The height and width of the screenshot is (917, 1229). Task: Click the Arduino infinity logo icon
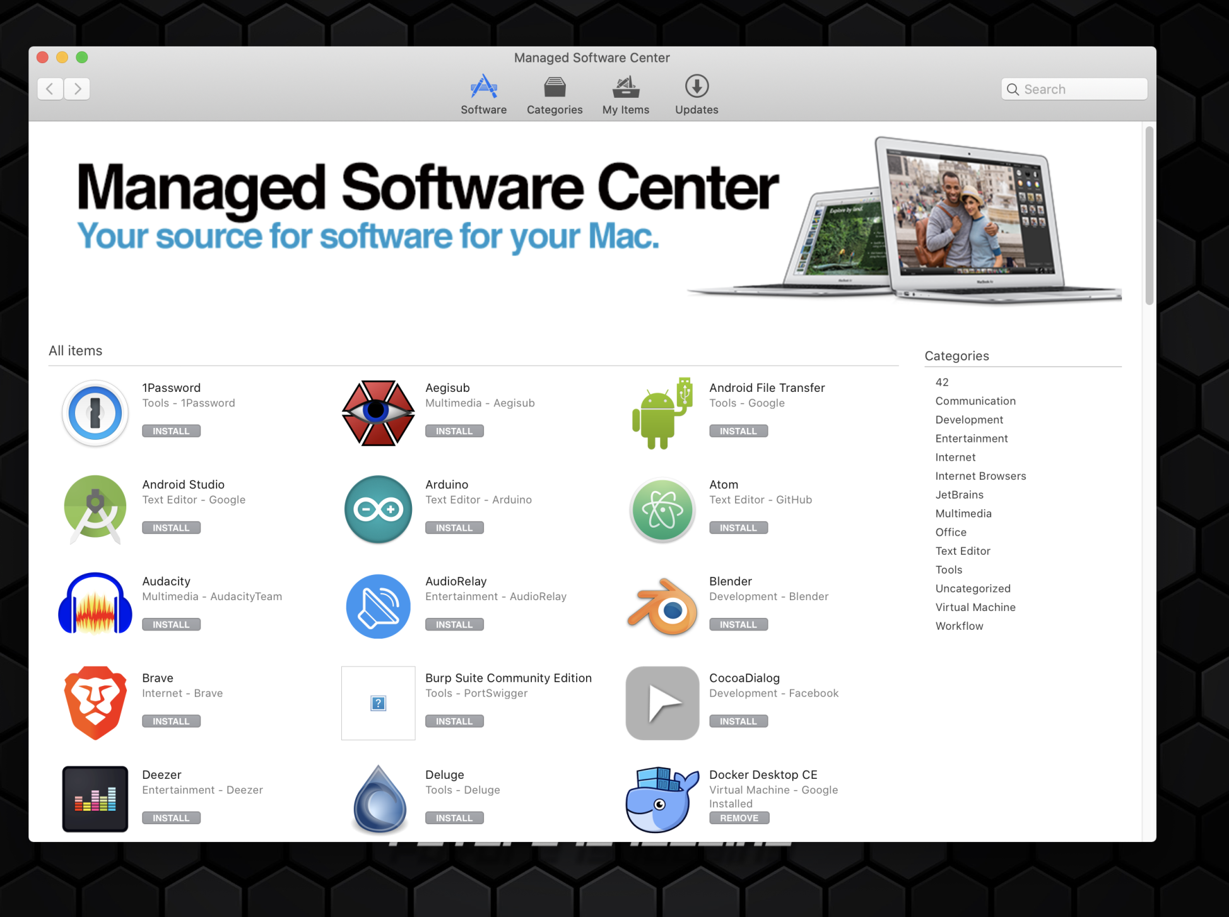[x=378, y=509]
